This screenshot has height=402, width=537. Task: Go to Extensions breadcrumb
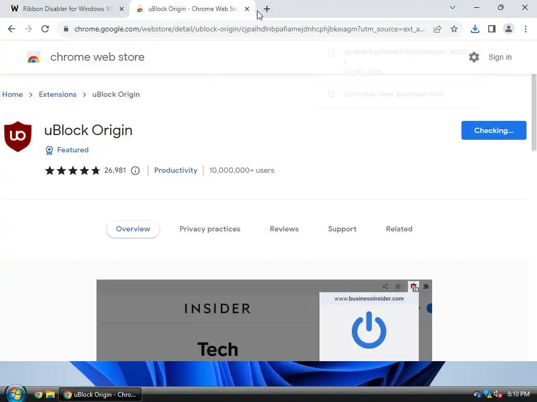(58, 94)
